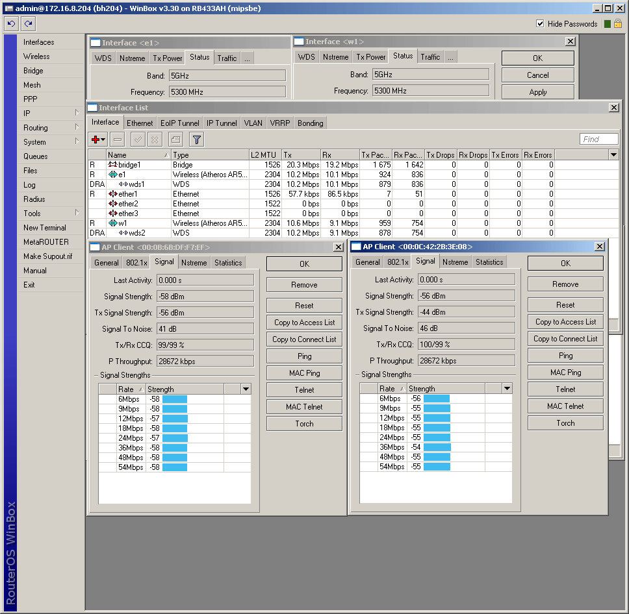Click the padlock icon beside Hide Passwords
Image resolution: width=629 pixels, height=614 pixels.
[618, 24]
